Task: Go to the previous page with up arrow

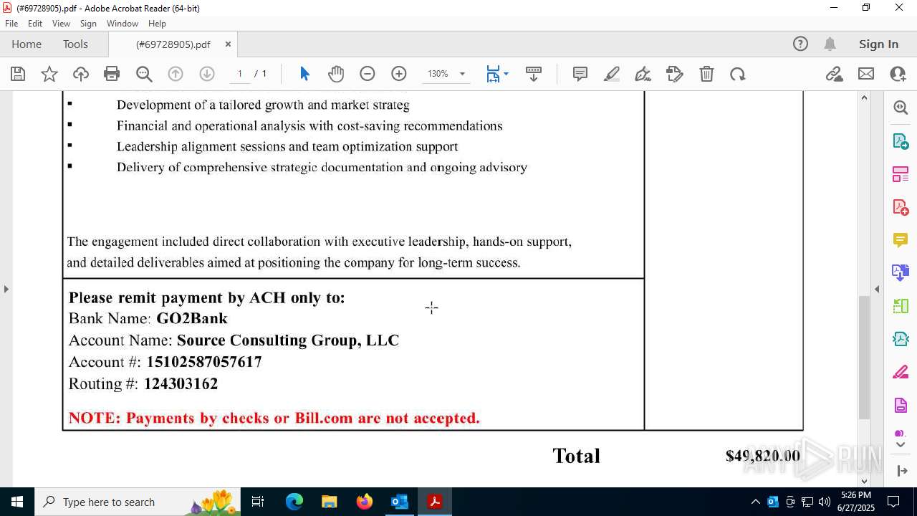Action: coord(176,74)
